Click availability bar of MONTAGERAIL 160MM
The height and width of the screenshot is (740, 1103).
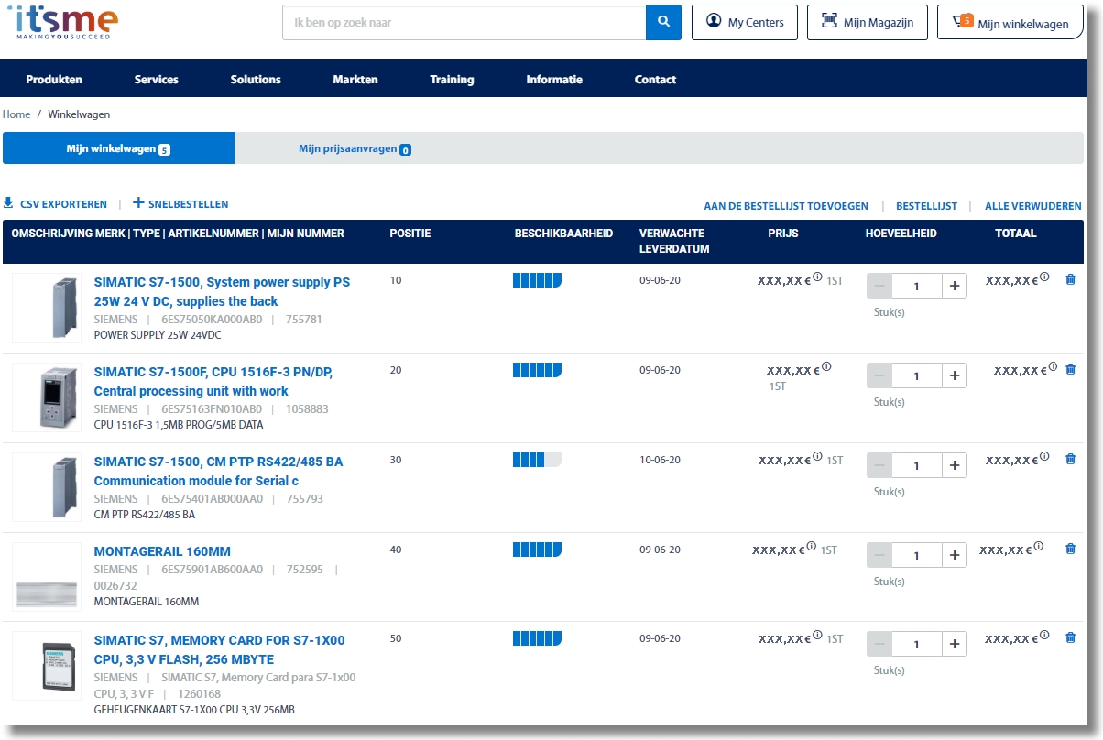coord(537,550)
